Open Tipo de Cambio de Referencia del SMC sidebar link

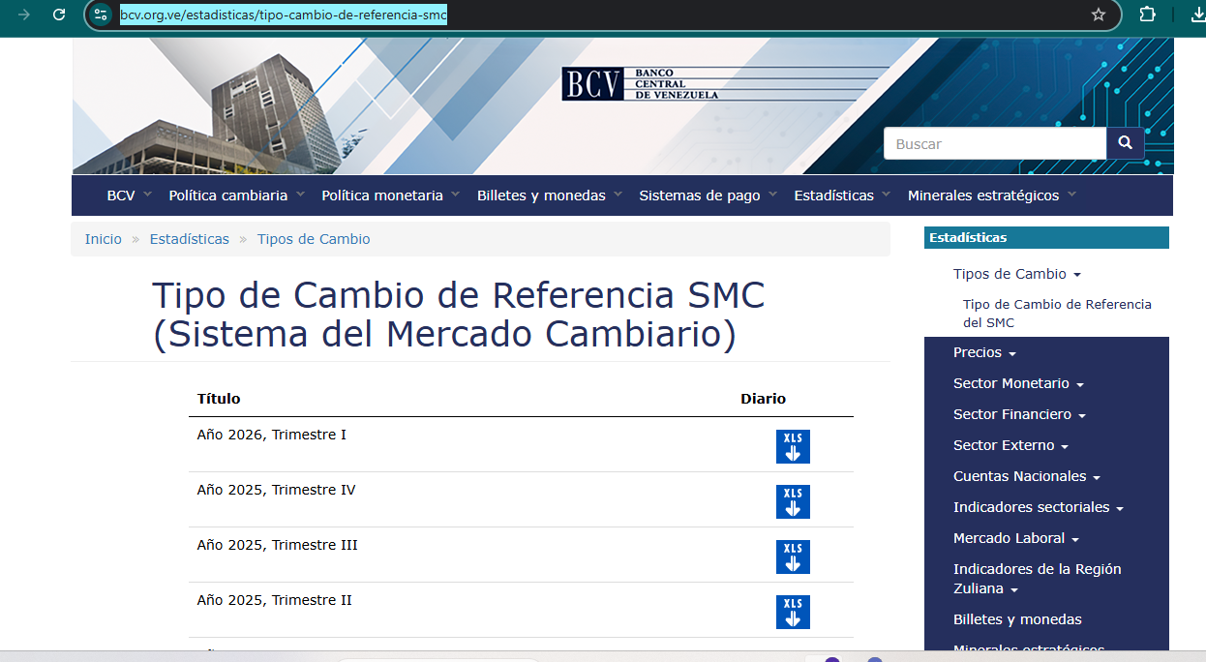coord(1057,314)
